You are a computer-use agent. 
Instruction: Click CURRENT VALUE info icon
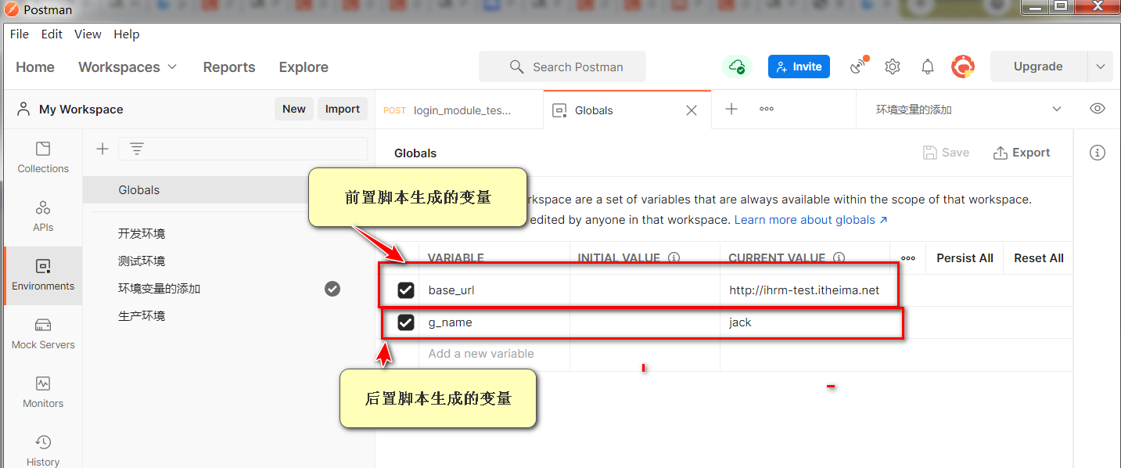pos(839,257)
